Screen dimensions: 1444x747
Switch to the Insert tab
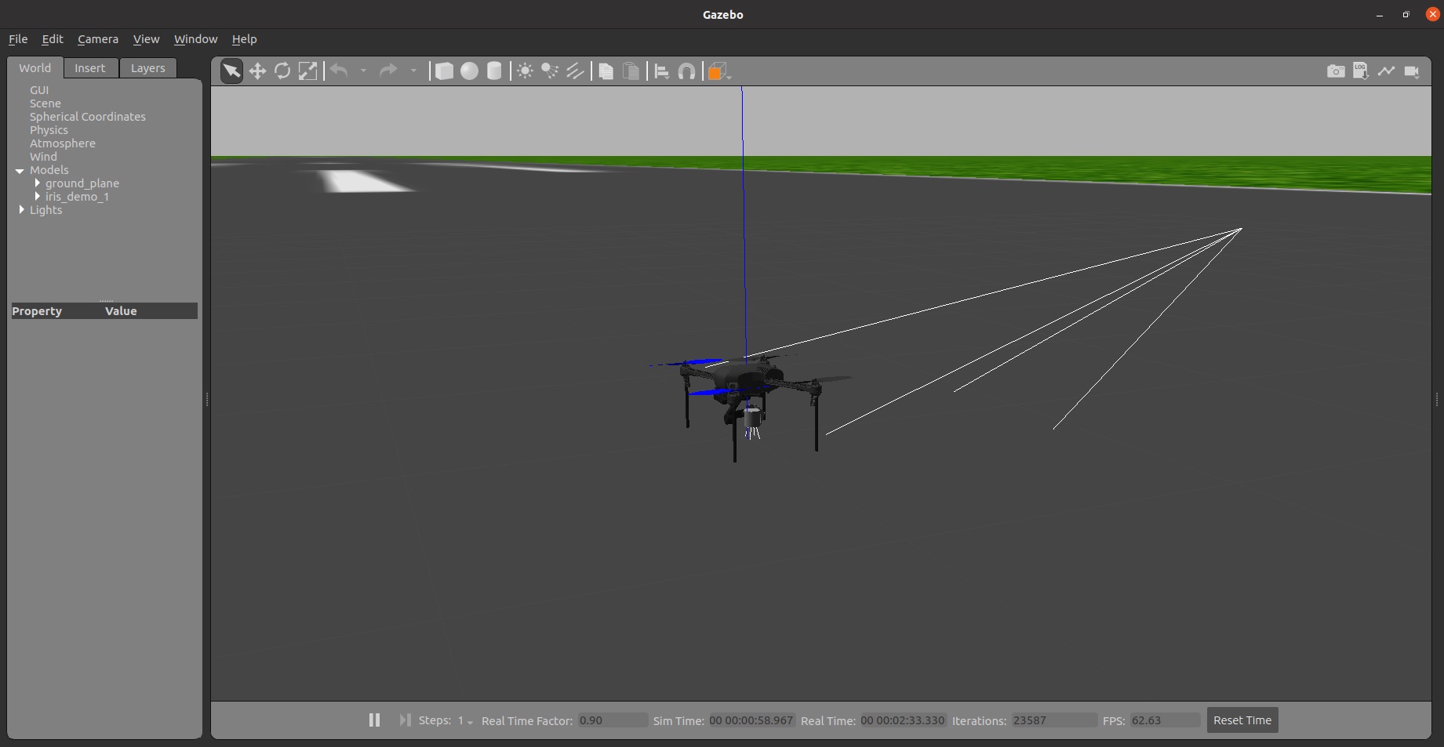click(90, 68)
